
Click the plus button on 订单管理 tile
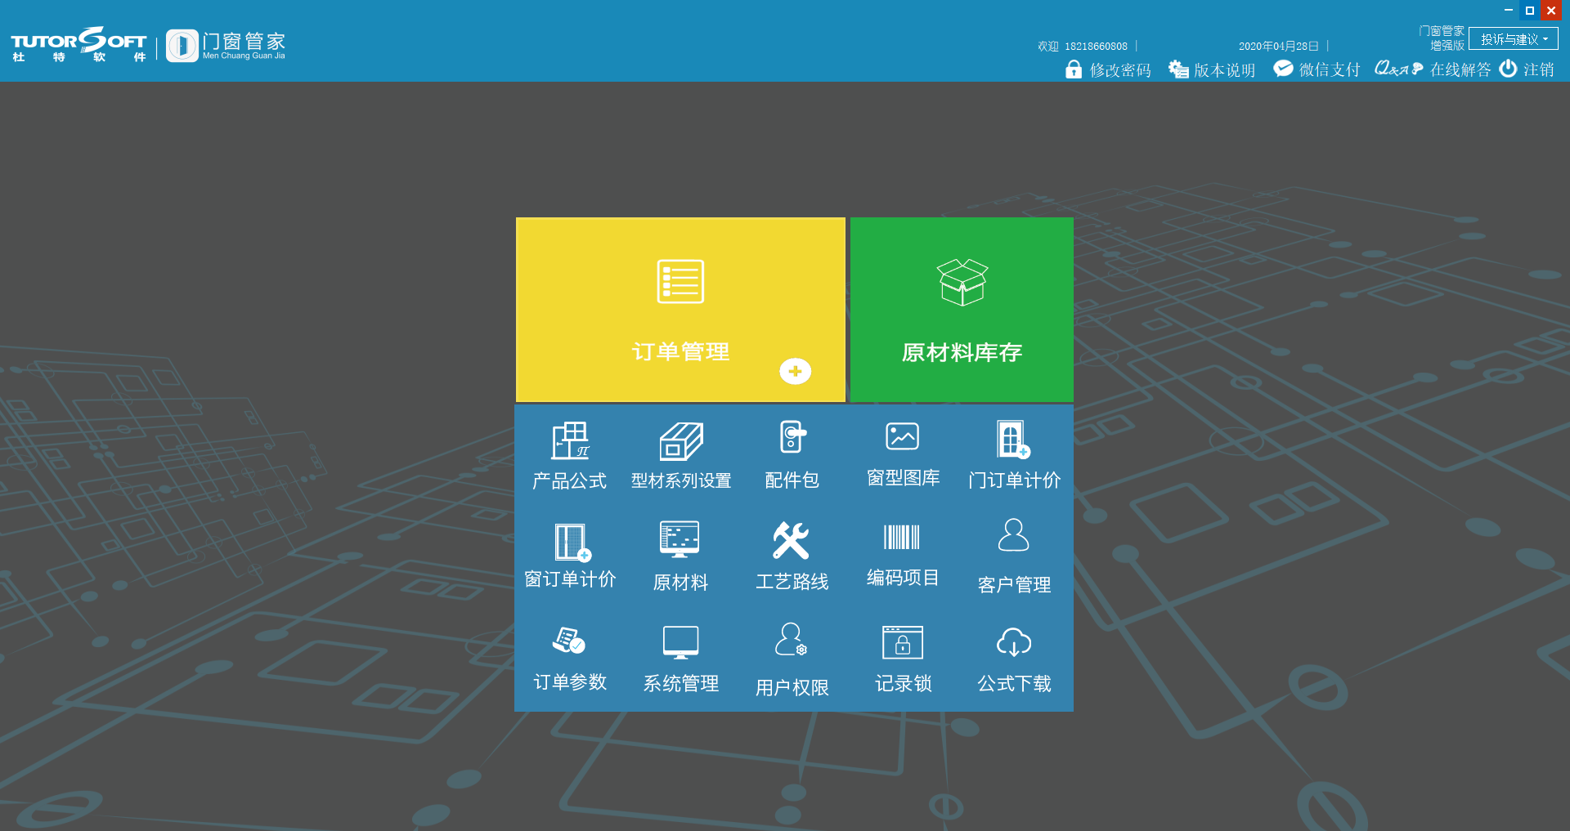click(795, 372)
